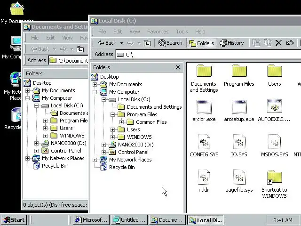This screenshot has width=301, height=226.
Task: Select the AUTOEXEC batch file icon
Action: tap(275, 106)
